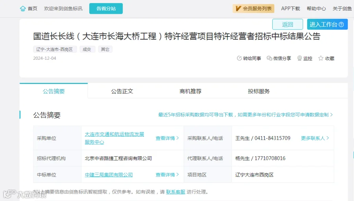This screenshot has height=201, width=354.
Task: Open 关于剑鱼 menu item
Action: (x=342, y=9)
